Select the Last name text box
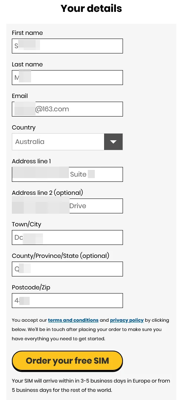Image resolution: width=180 pixels, height=400 pixels. point(67,78)
